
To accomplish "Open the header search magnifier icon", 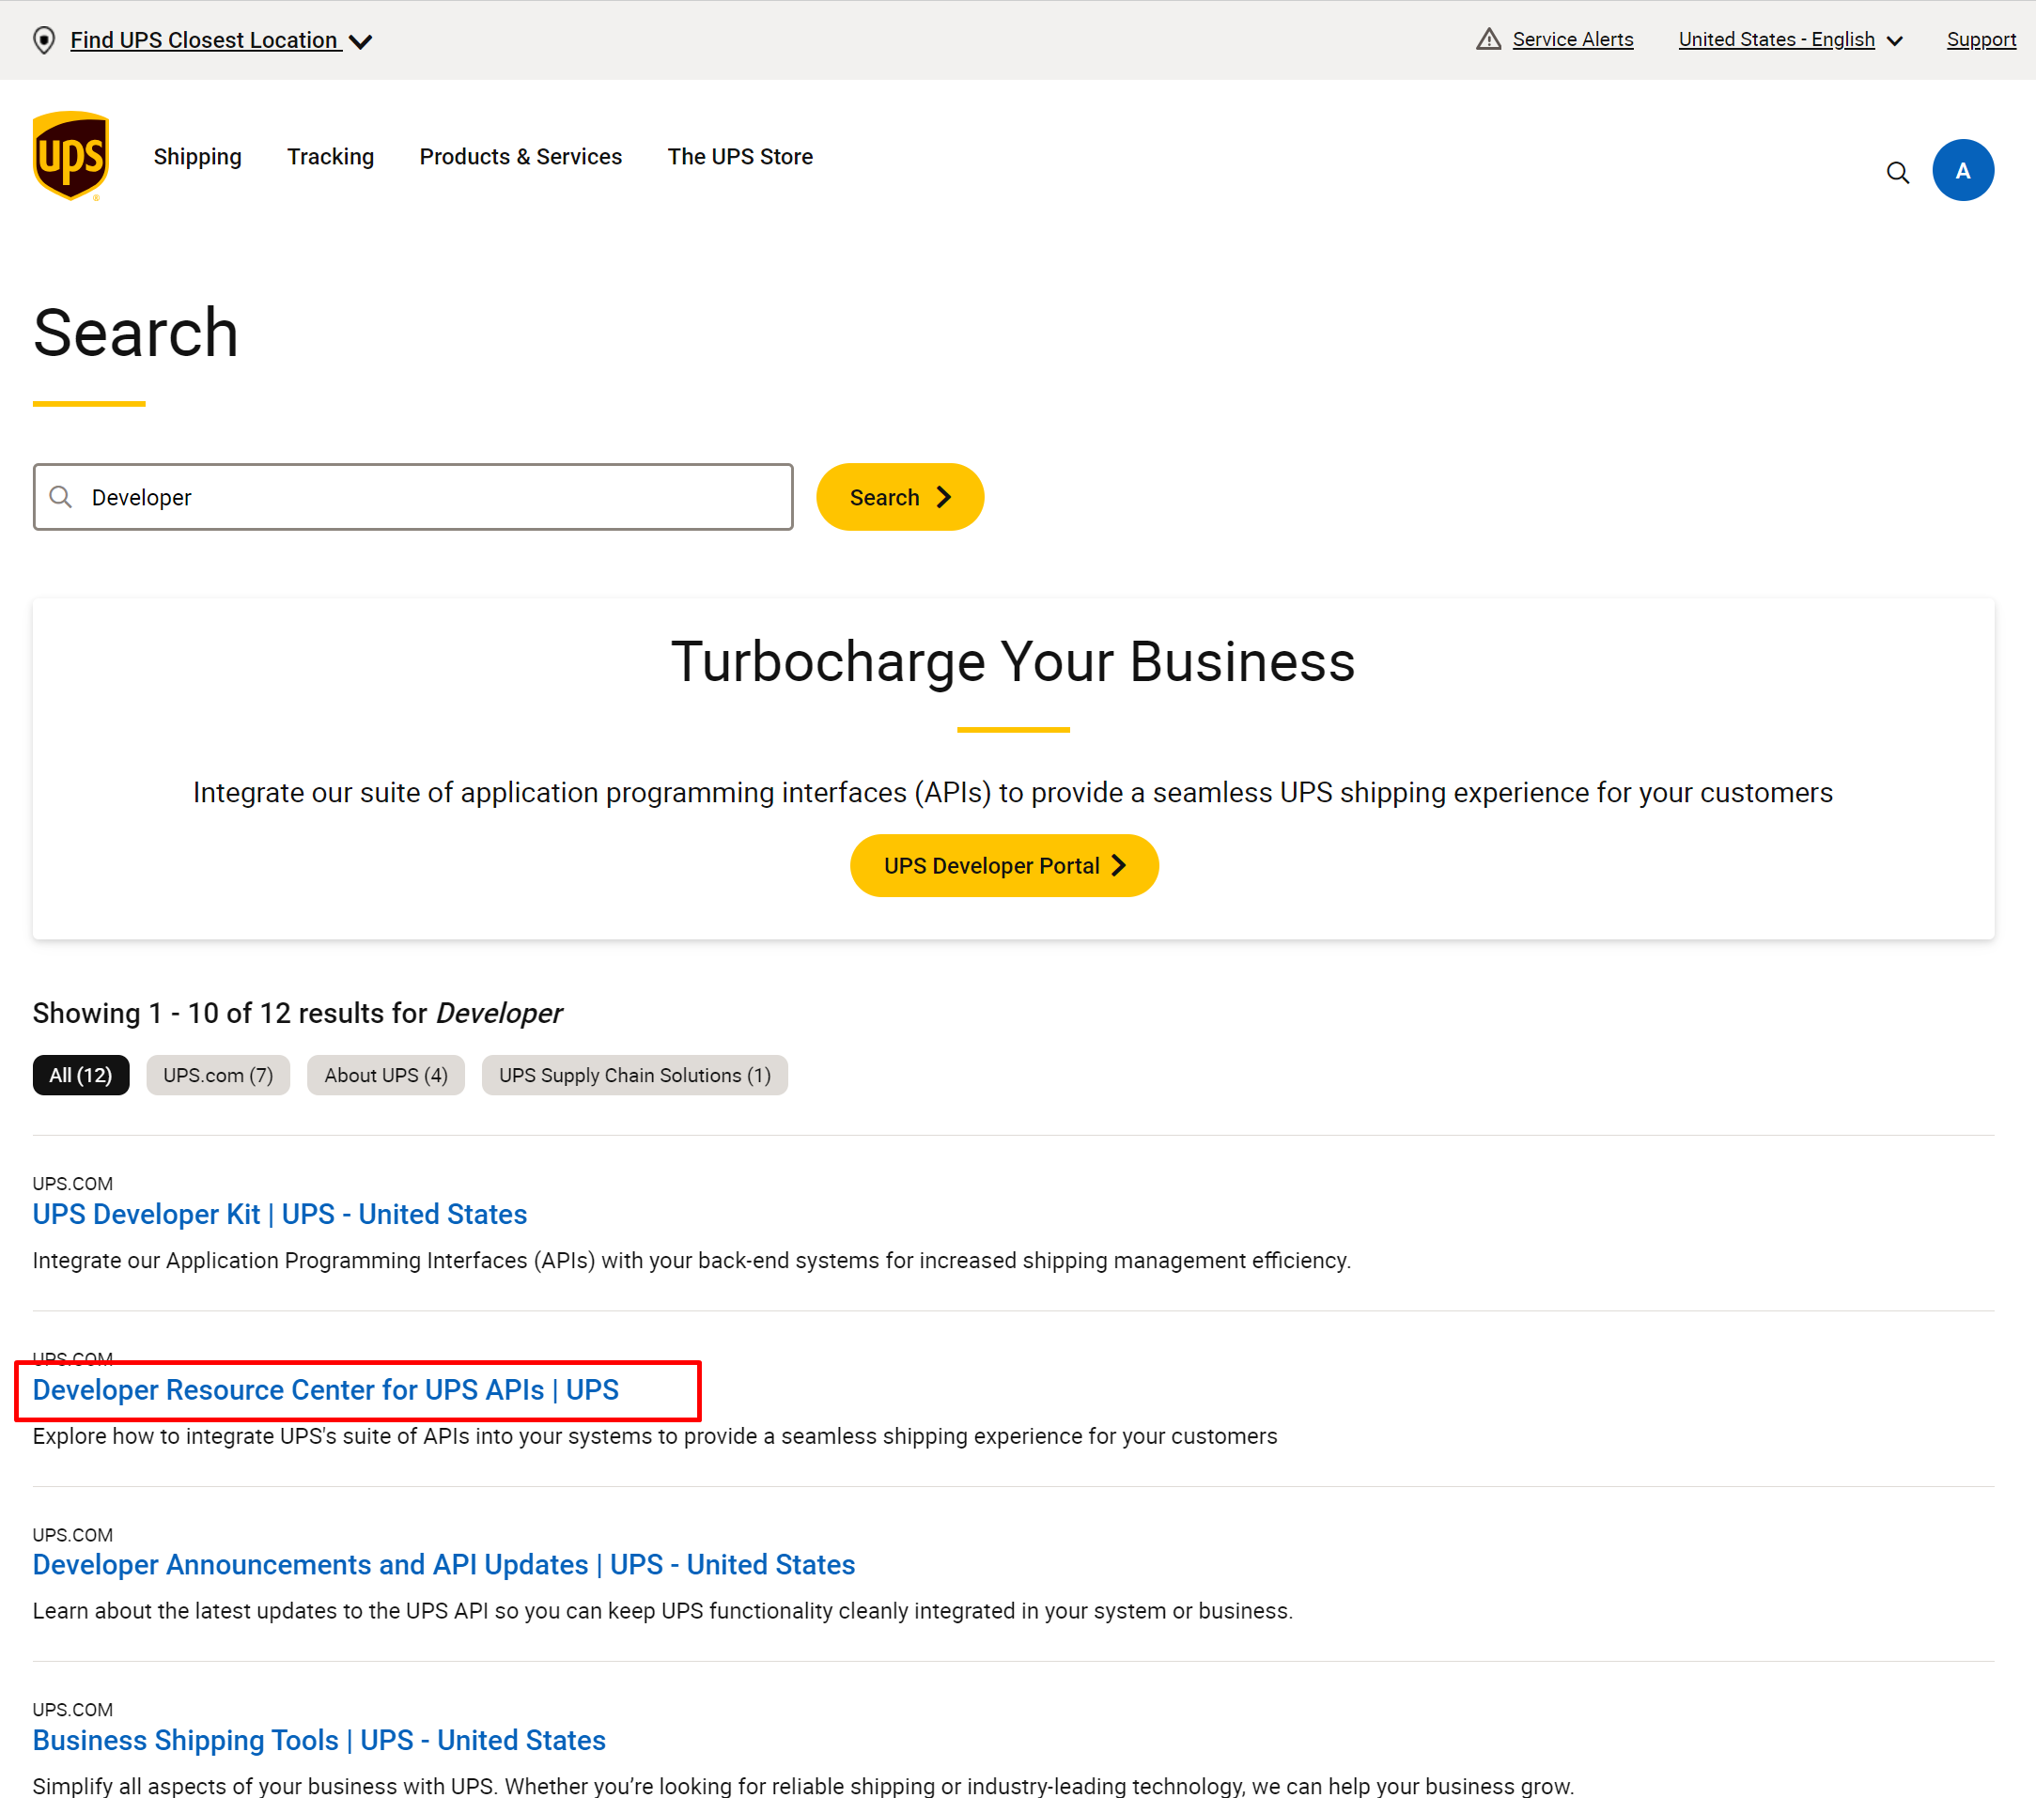I will point(1898,172).
